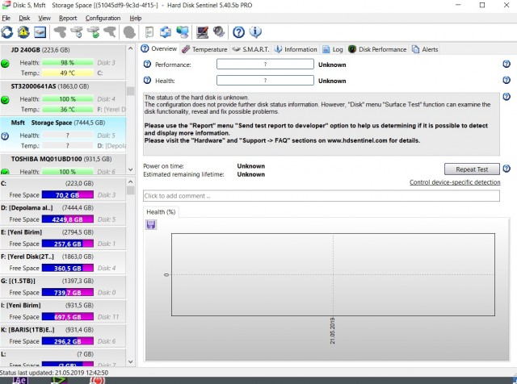This screenshot has width=517, height=384.
Task: Click the first gray stethoscope toolbar icon
Action: pyautogui.click(x=60, y=32)
